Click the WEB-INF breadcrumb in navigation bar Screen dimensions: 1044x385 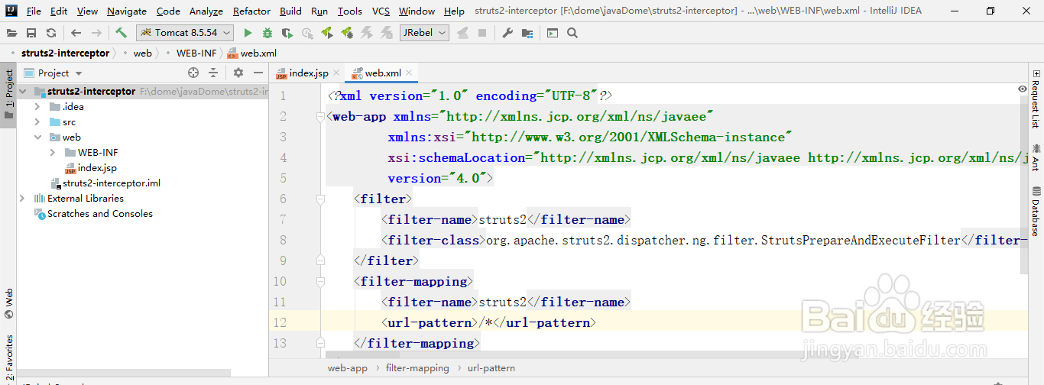coord(196,53)
